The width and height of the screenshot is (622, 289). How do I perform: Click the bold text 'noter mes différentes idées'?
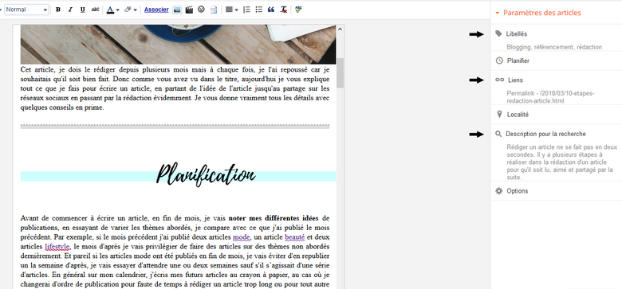point(274,218)
